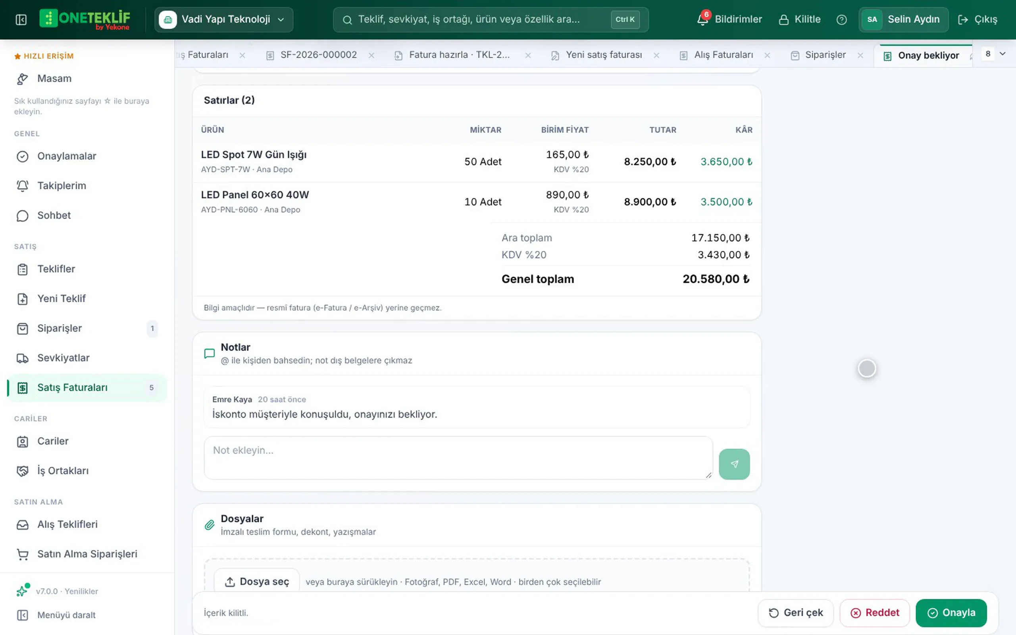
Task: Open Selin Aydın user menu
Action: pyautogui.click(x=903, y=19)
